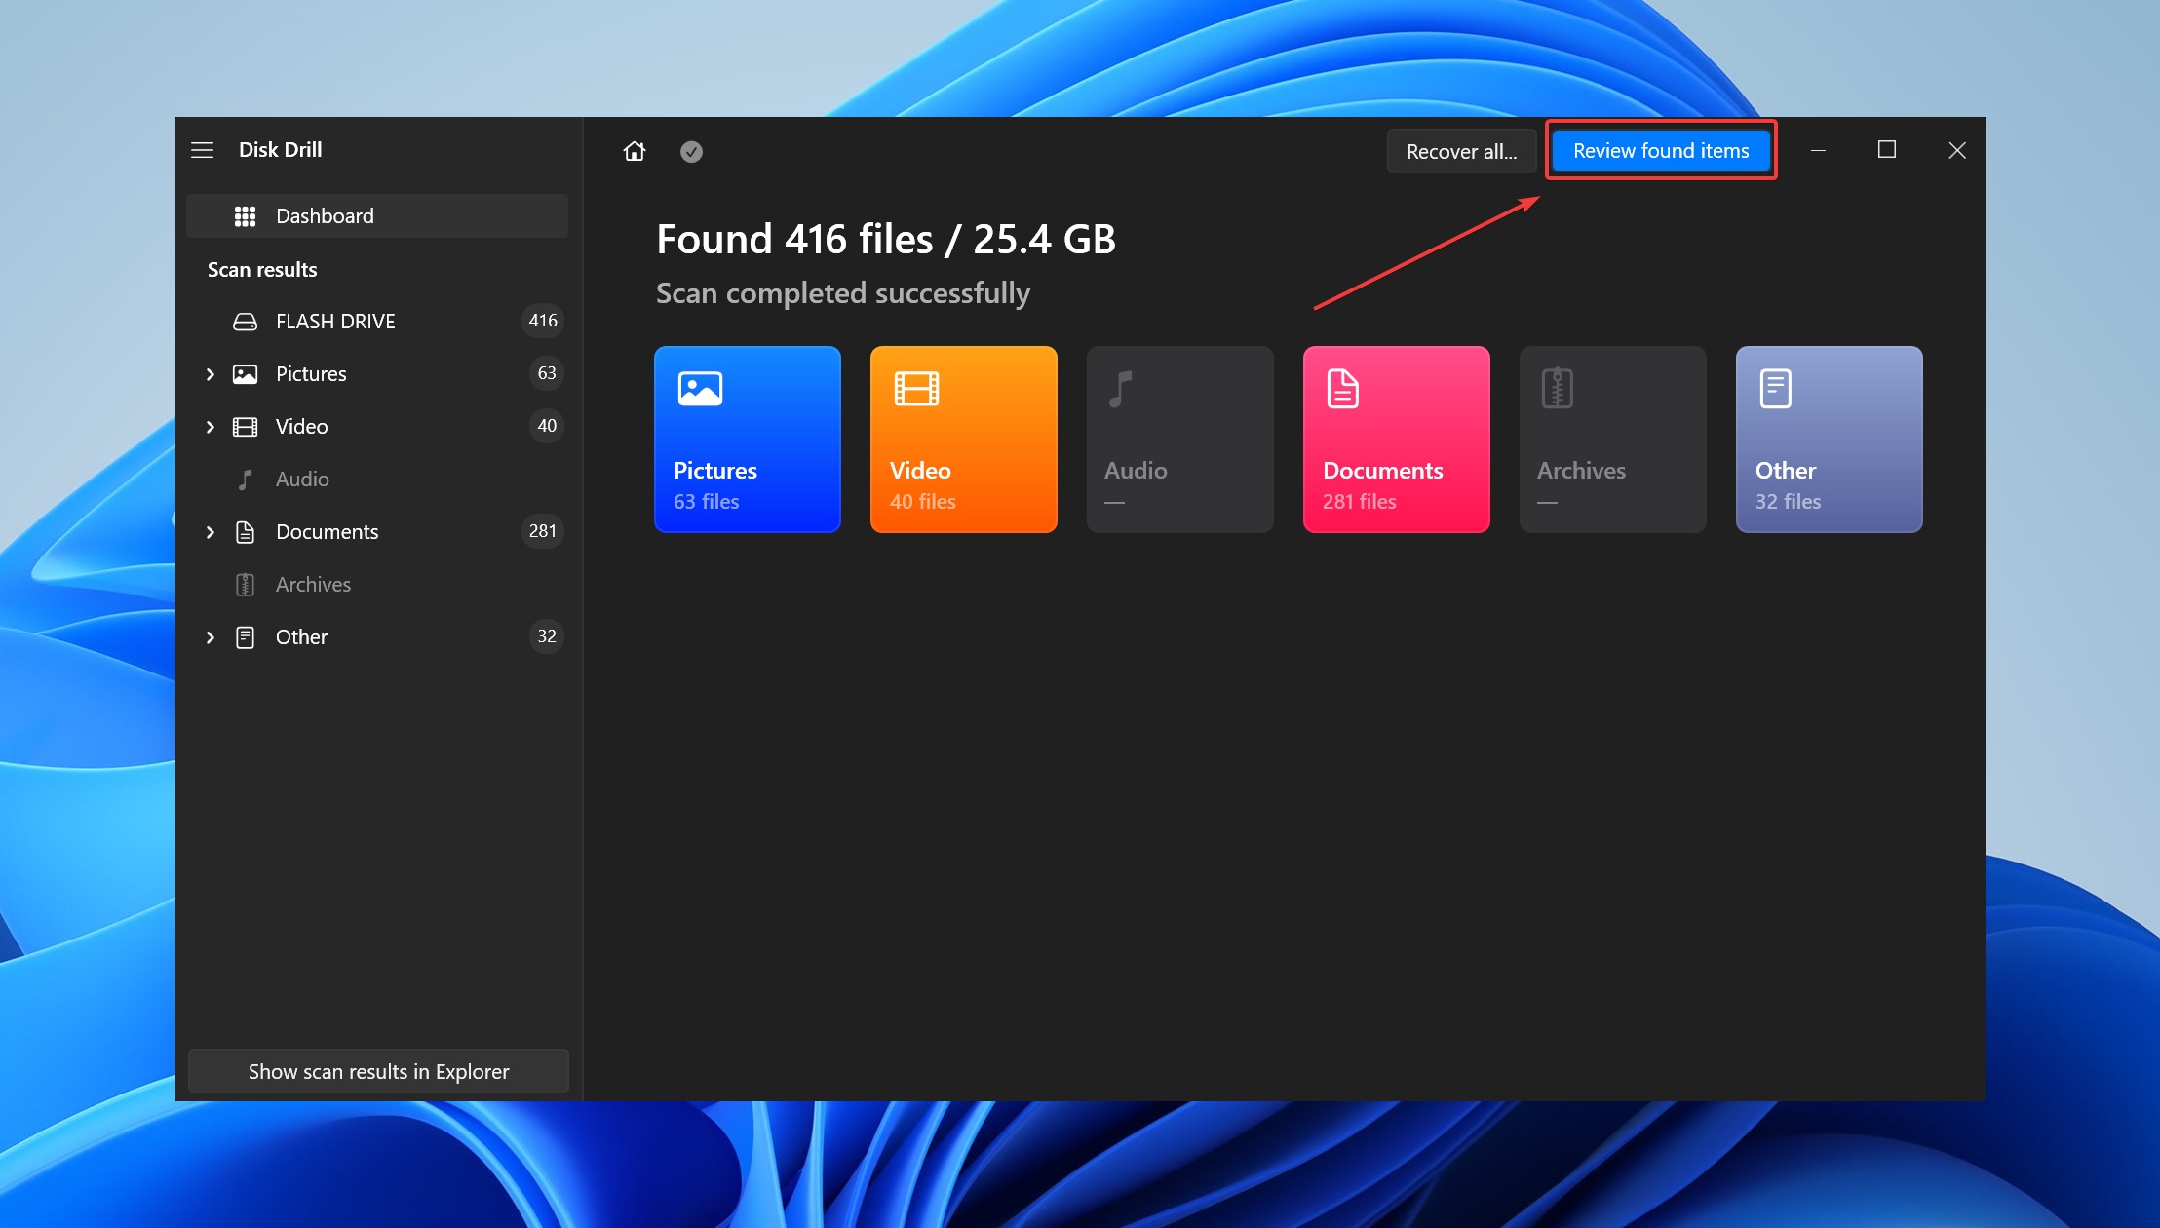The image size is (2160, 1228).
Task: Select Dashboard in the sidebar
Action: [x=377, y=215]
